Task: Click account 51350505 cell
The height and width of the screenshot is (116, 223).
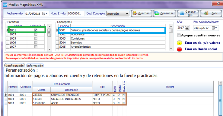Action: pos(41,103)
